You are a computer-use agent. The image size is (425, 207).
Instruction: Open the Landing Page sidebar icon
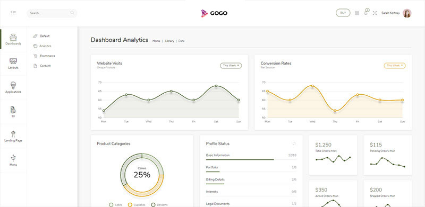[13, 134]
